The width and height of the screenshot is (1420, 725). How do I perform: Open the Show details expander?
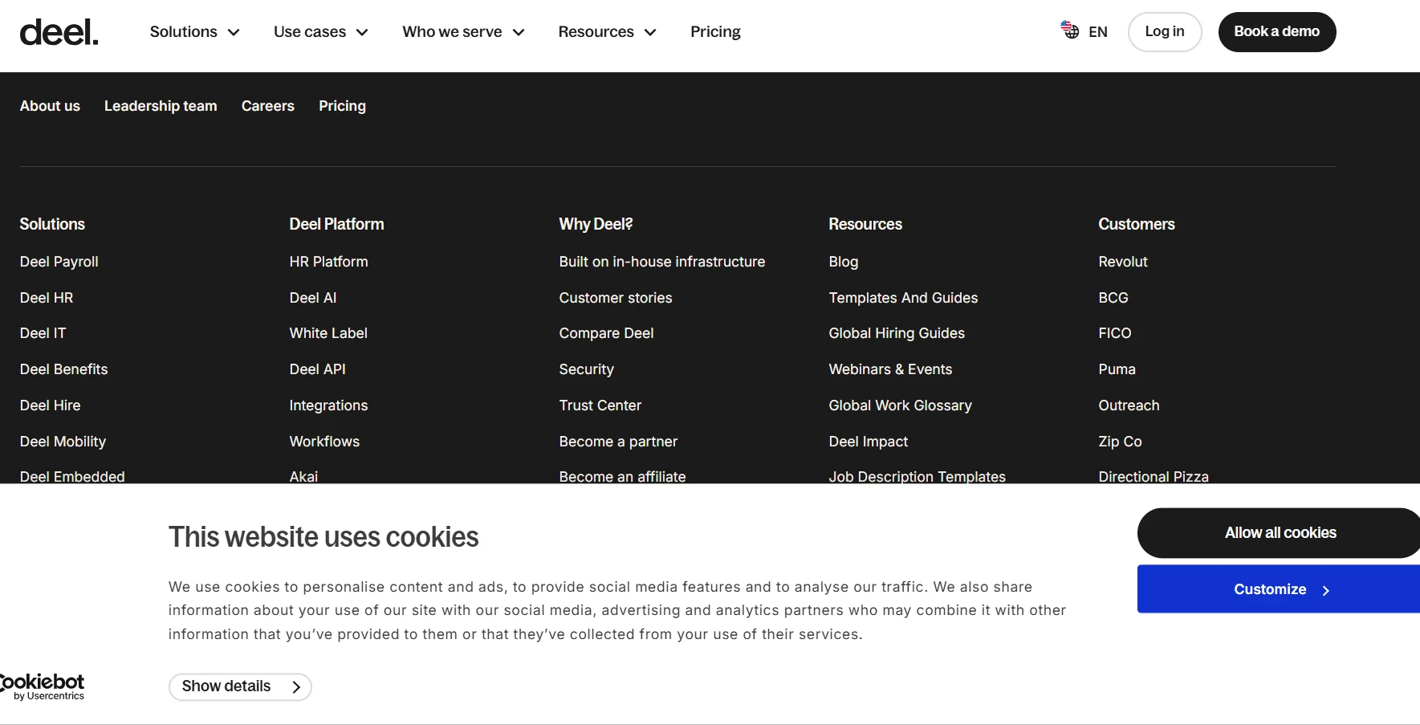240,686
